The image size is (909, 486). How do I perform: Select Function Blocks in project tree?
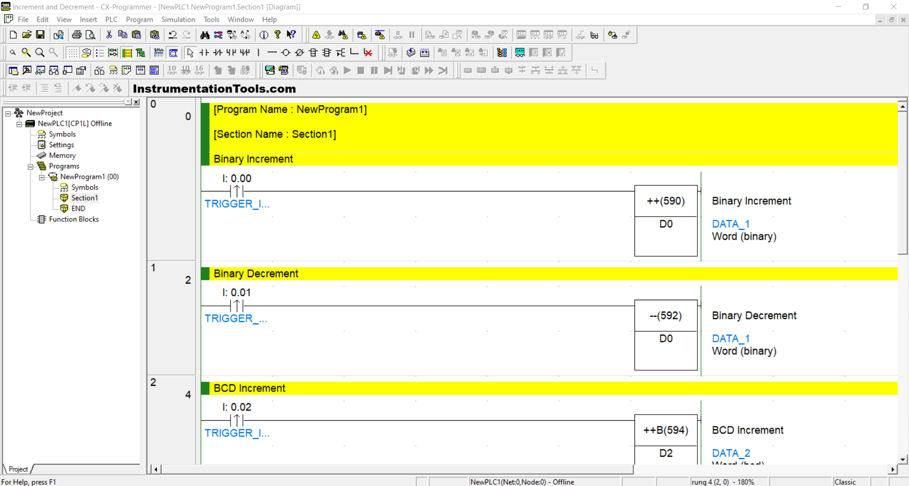click(x=73, y=219)
